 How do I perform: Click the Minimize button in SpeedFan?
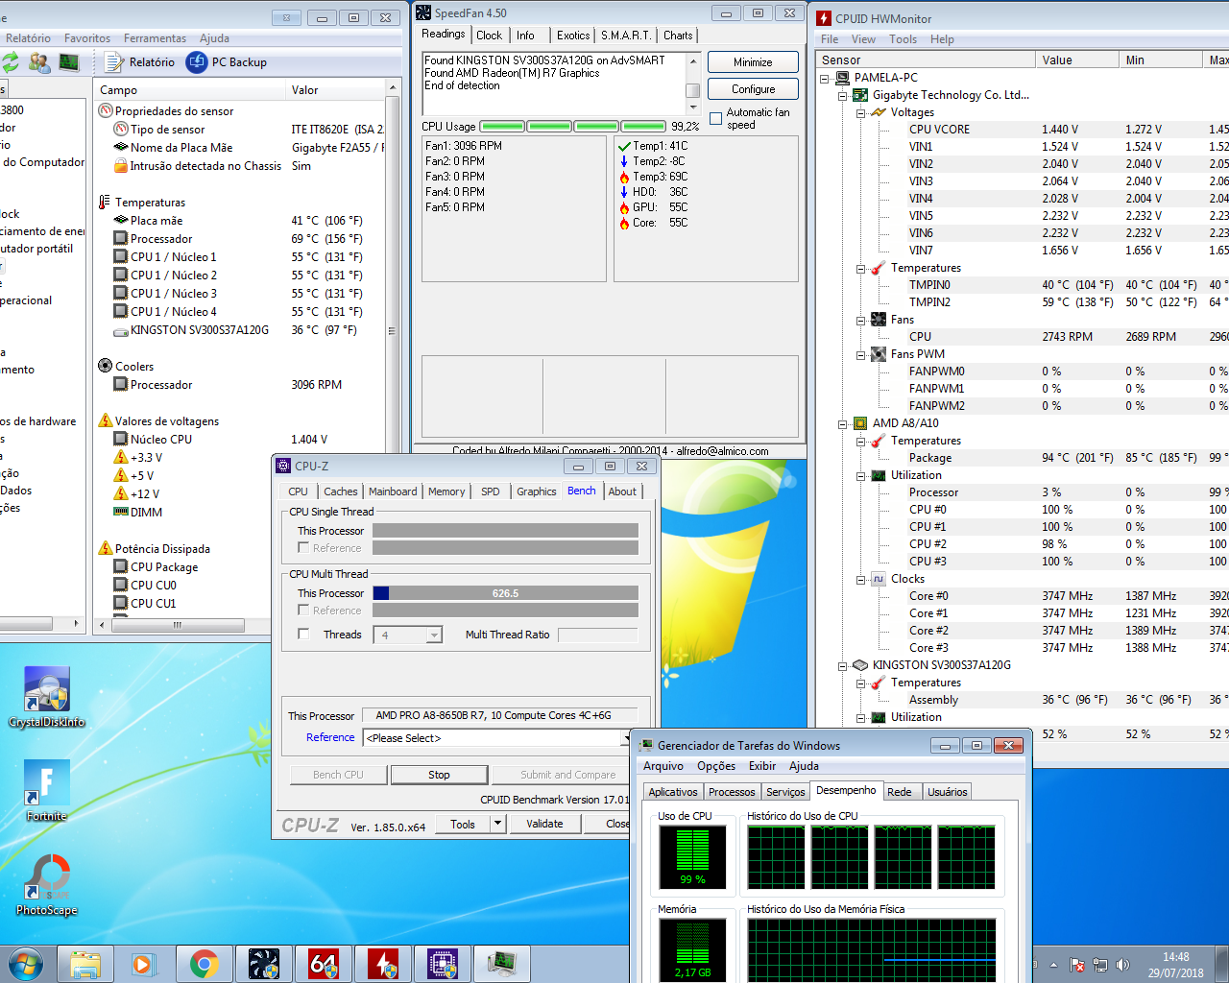click(x=753, y=62)
